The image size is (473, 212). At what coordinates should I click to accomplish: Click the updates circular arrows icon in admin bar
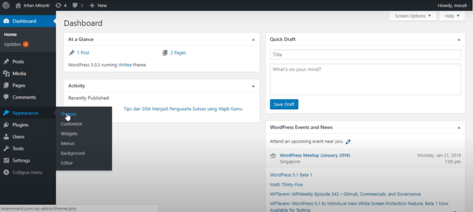click(59, 6)
